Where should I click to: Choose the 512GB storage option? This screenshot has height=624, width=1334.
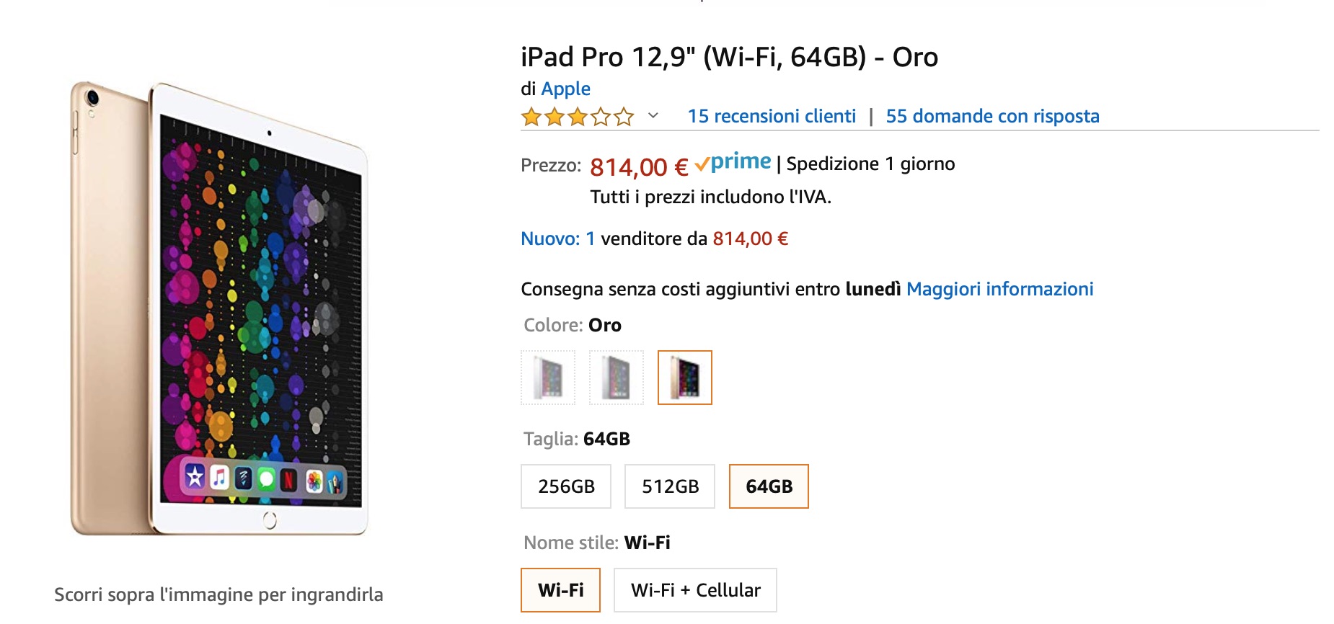pyautogui.click(x=669, y=486)
